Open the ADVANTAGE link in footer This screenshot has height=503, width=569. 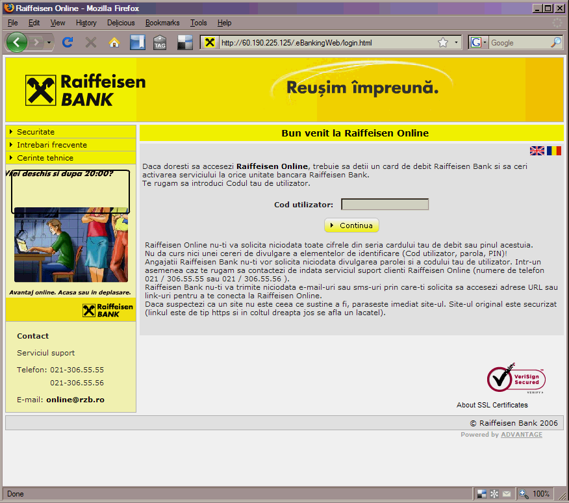pyautogui.click(x=522, y=434)
